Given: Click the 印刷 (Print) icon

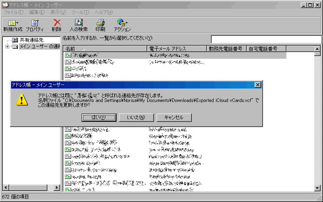Looking at the screenshot, I should coord(100,23).
